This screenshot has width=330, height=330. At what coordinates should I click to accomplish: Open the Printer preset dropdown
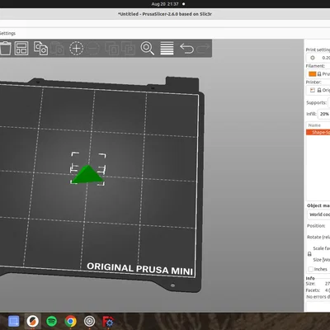[318, 90]
